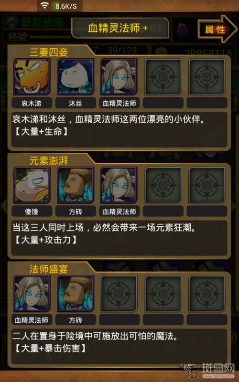Tap the 哀木涕 hero portrait
This screenshot has width=239, height=382.
click(32, 77)
